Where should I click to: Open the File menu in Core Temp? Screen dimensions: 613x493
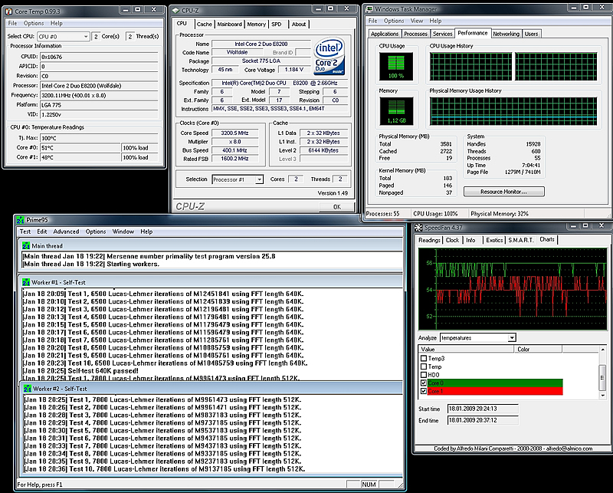12,23
